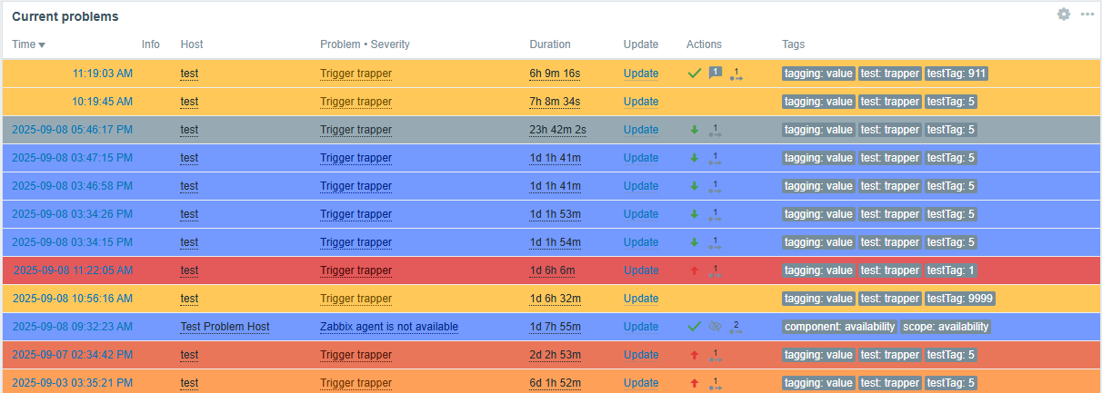This screenshot has width=1102, height=393.
Task: Click Update for the 10:19:45 AM problem
Action: 641,102
